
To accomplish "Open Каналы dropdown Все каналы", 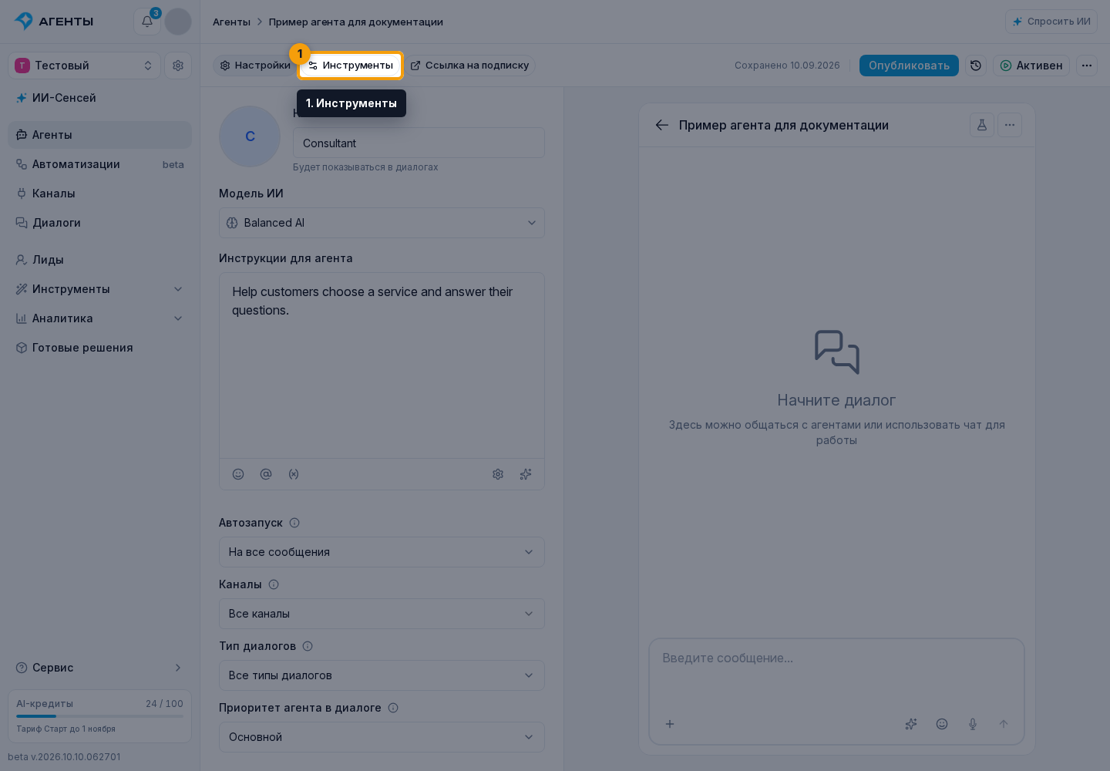I will pyautogui.click(x=382, y=614).
